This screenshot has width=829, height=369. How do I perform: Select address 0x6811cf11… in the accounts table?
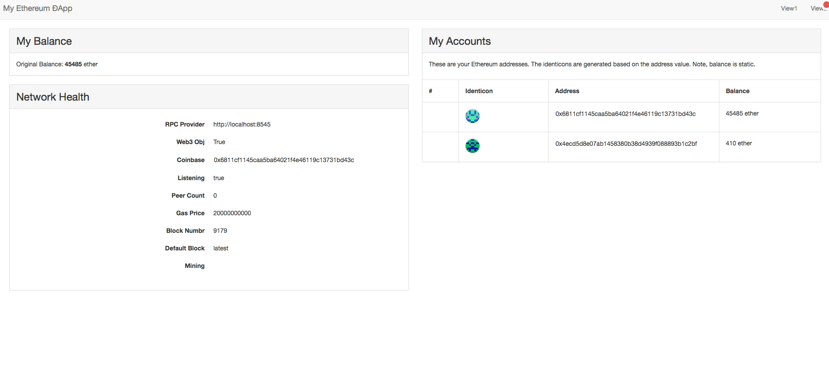[625, 114]
